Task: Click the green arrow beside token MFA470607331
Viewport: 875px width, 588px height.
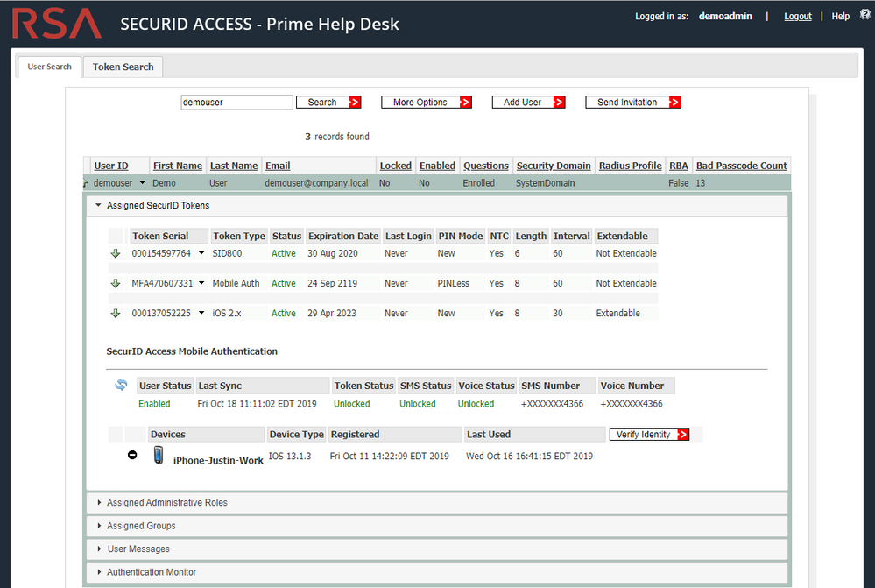Action: (115, 284)
